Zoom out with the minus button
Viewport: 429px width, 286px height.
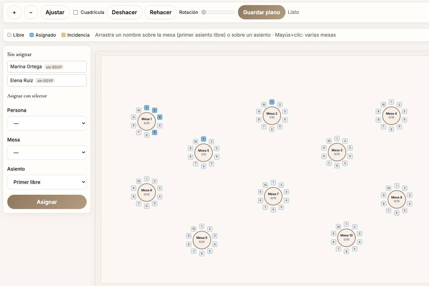[x=31, y=13]
